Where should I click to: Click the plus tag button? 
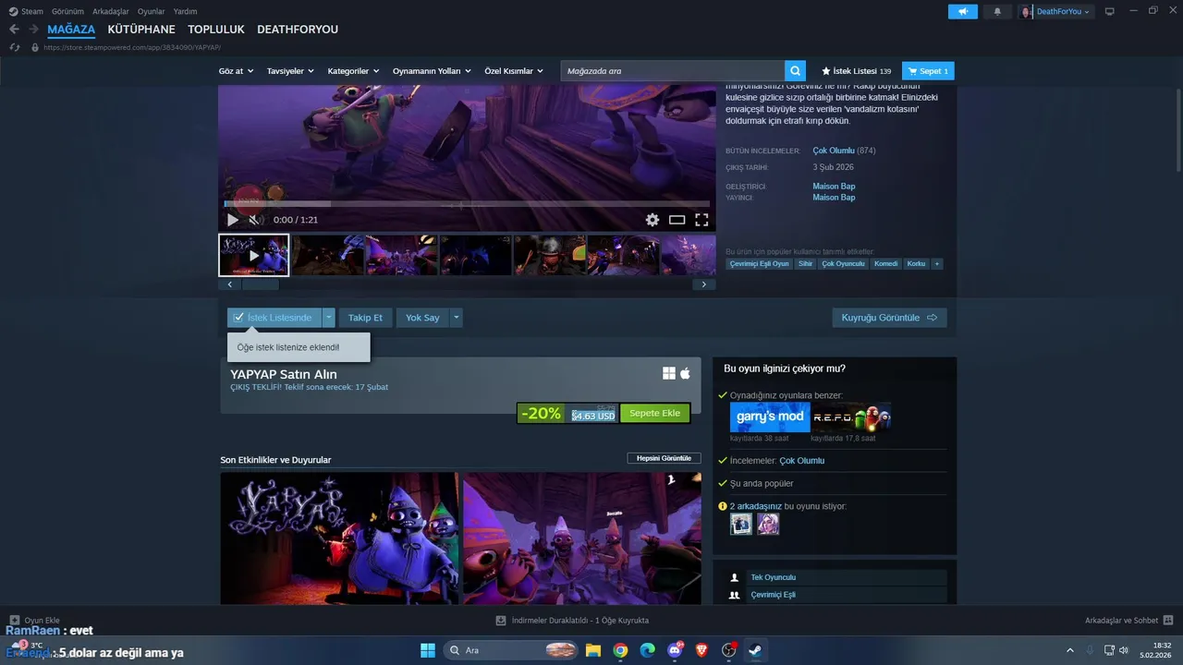[x=937, y=263]
